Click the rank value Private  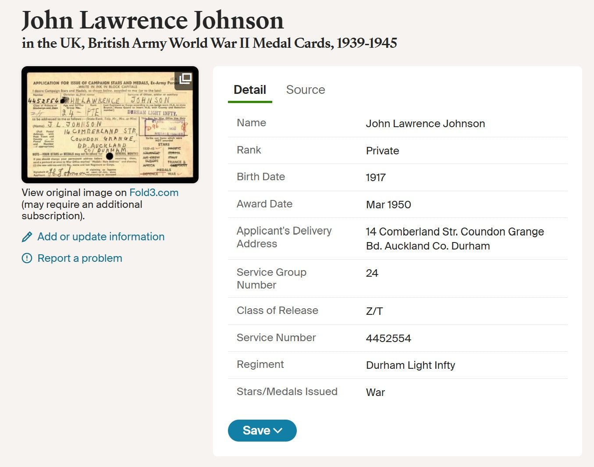[x=382, y=151]
